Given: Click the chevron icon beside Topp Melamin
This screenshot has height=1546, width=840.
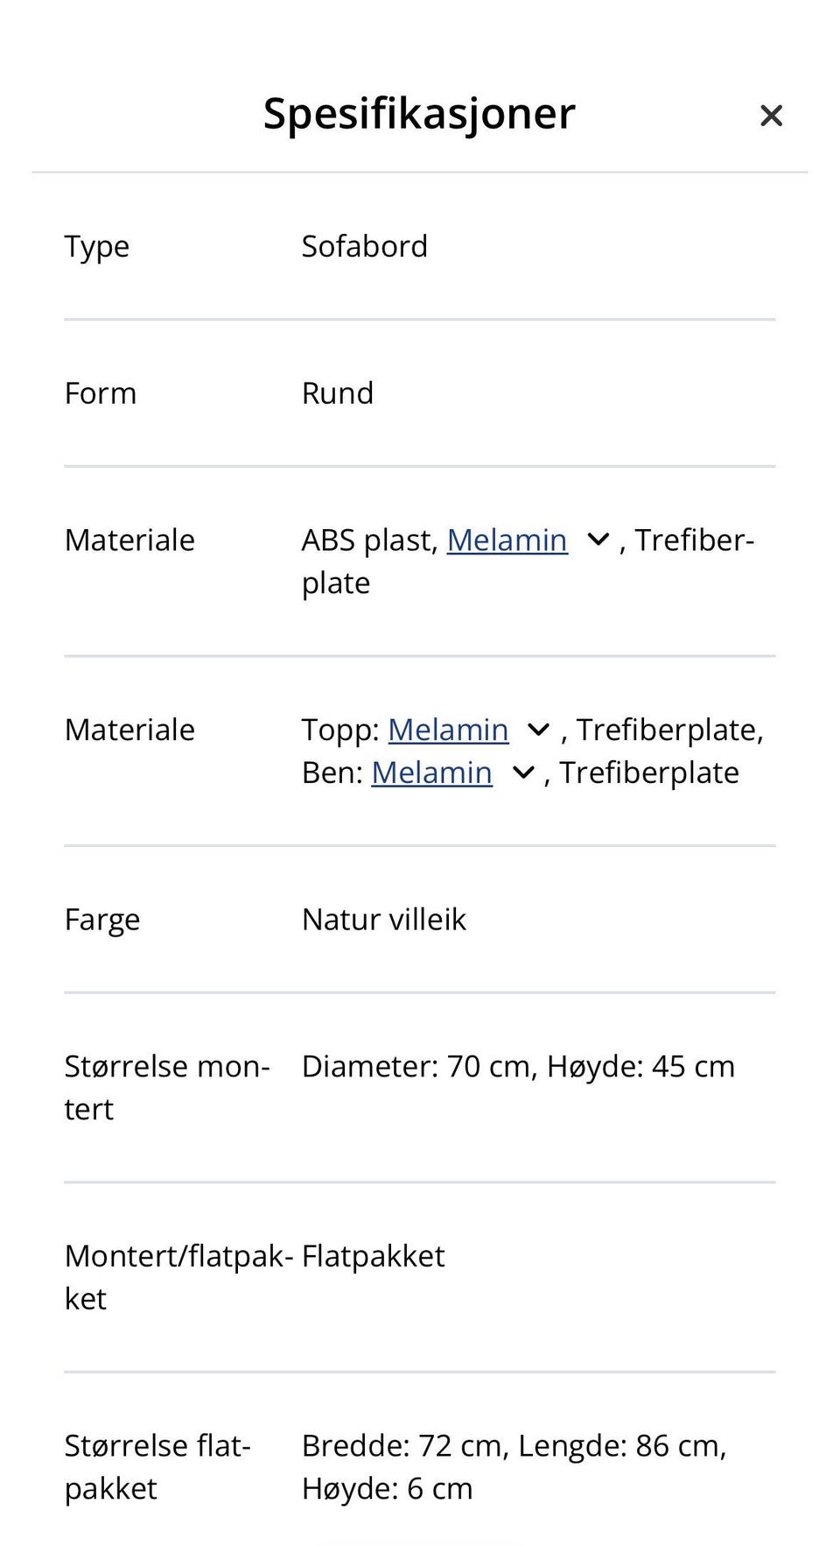Looking at the screenshot, I should 537,729.
